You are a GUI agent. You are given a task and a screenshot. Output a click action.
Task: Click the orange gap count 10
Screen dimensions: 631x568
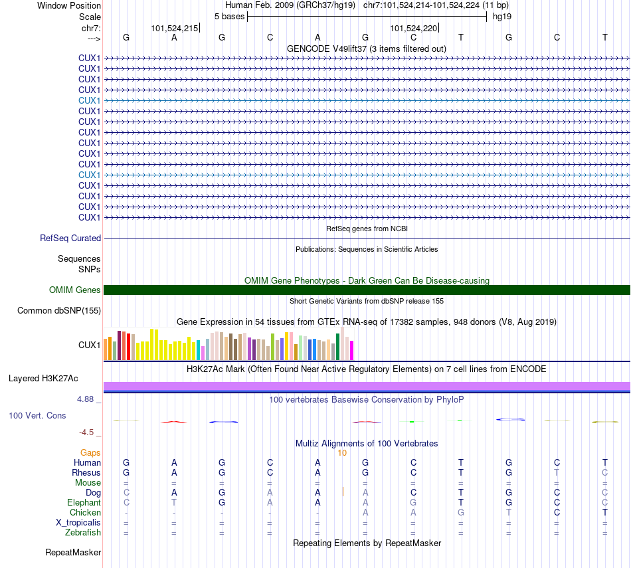(x=342, y=453)
